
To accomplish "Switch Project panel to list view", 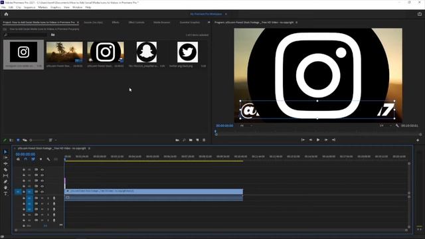I will [11, 140].
